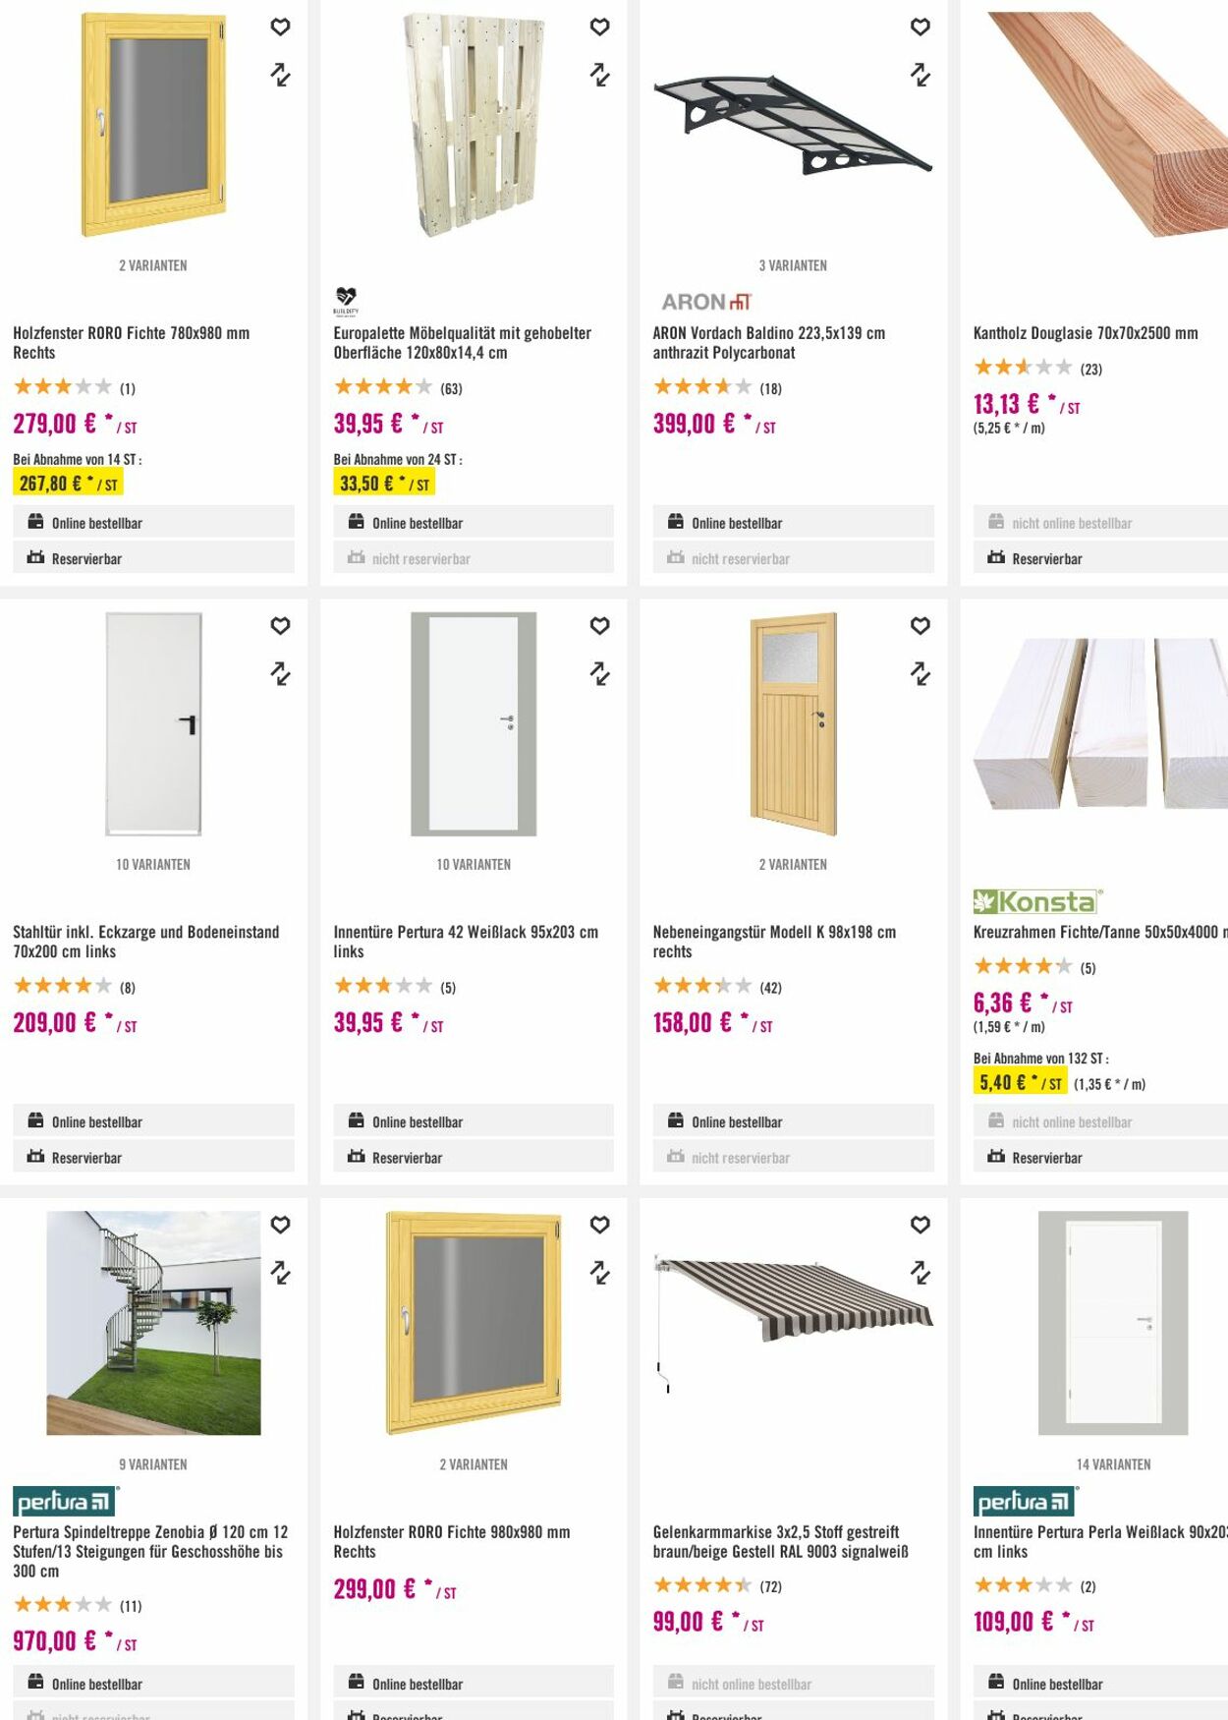Compare the Holzfenster RORO 980x980 window
This screenshot has height=1720, width=1228.
[599, 1273]
